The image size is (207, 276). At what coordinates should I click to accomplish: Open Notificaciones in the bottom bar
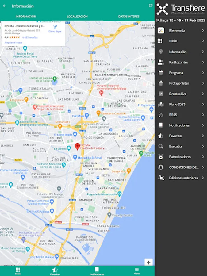click(97, 271)
